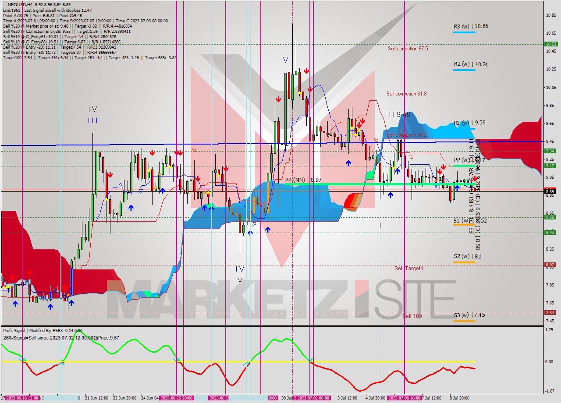Click the I I I 9.48 wave label
Image resolution: width=561 pixels, height=403 pixels.
pos(398,114)
